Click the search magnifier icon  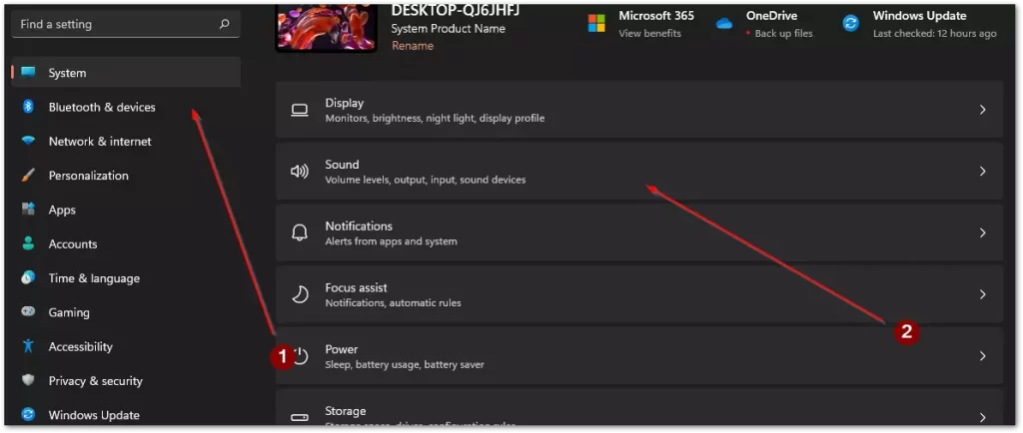click(x=225, y=24)
